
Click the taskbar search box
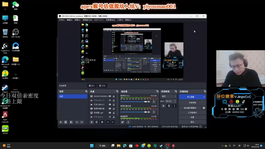point(102,146)
